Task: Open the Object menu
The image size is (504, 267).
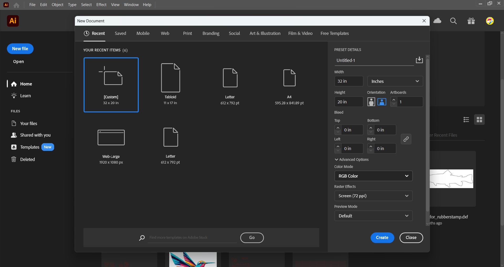Action: tap(58, 5)
